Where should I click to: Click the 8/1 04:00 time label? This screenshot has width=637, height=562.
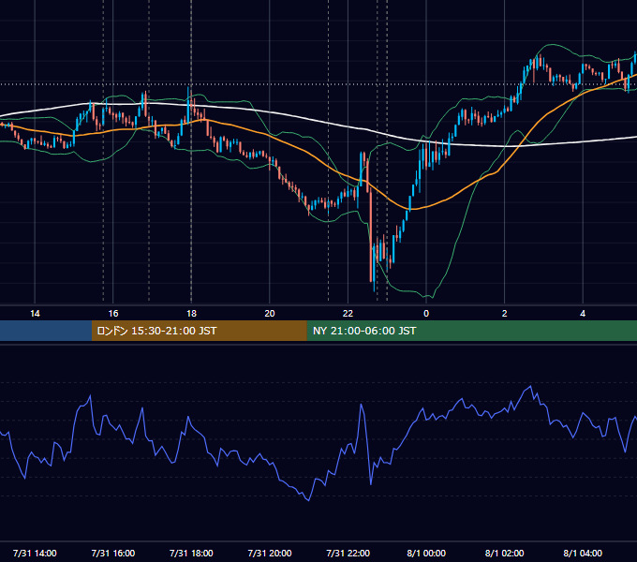(583, 553)
